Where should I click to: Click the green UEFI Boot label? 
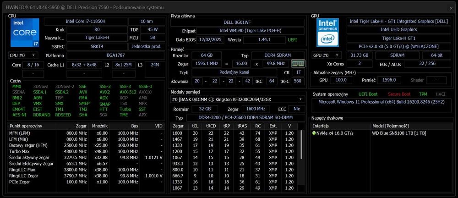(368, 94)
